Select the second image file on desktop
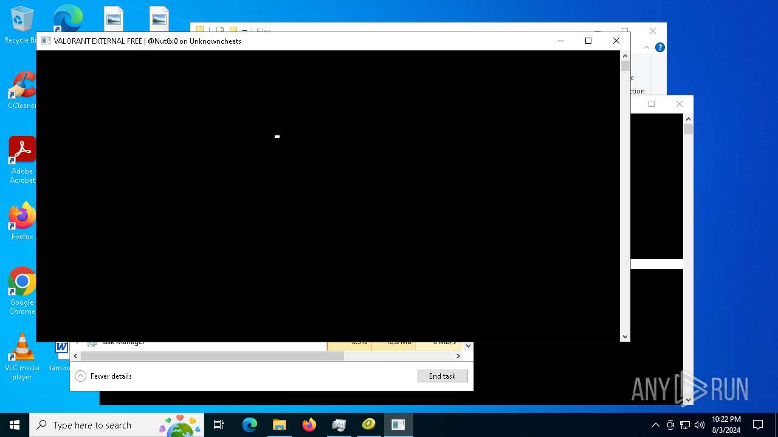Screen dimensions: 778x437 (x=159, y=18)
